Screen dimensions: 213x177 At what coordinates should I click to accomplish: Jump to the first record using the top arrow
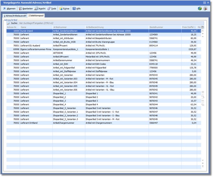203,31
